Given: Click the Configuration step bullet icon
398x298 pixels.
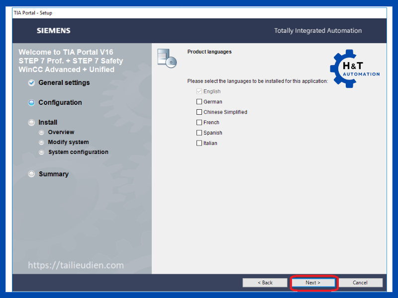Looking at the screenshot, I should tap(32, 103).
